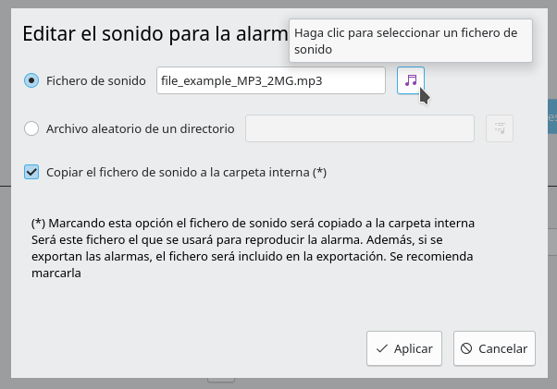Click the 'Fichero de sonido' label text
This screenshot has height=389, width=557.
click(96, 80)
